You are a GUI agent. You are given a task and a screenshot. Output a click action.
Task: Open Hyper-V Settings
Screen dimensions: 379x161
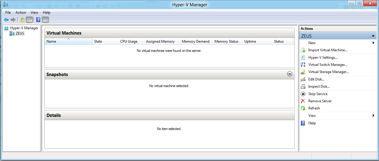coord(323,58)
